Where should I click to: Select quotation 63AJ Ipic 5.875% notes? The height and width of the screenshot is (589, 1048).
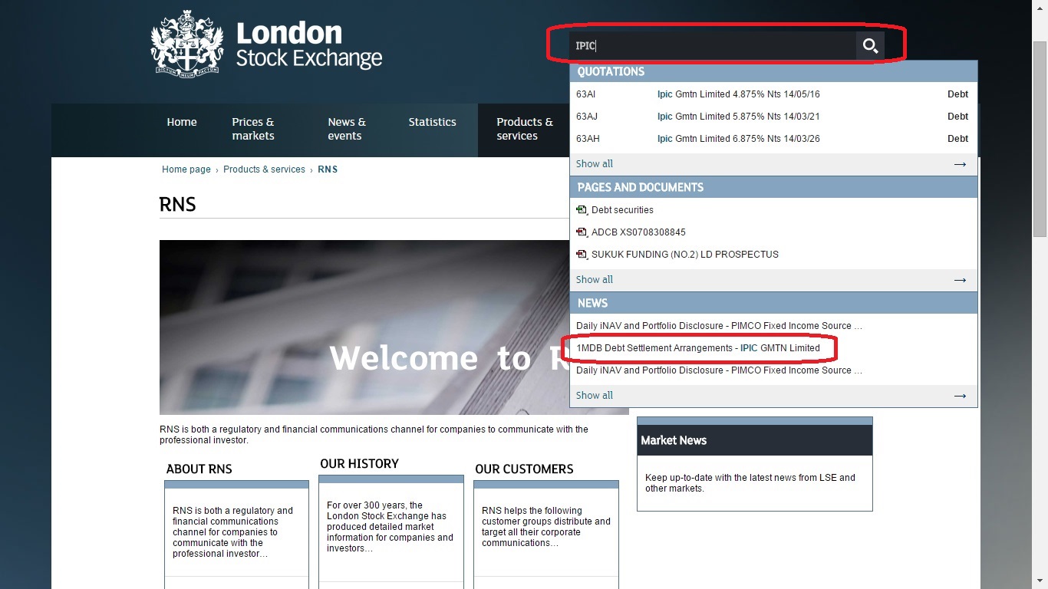(773, 117)
